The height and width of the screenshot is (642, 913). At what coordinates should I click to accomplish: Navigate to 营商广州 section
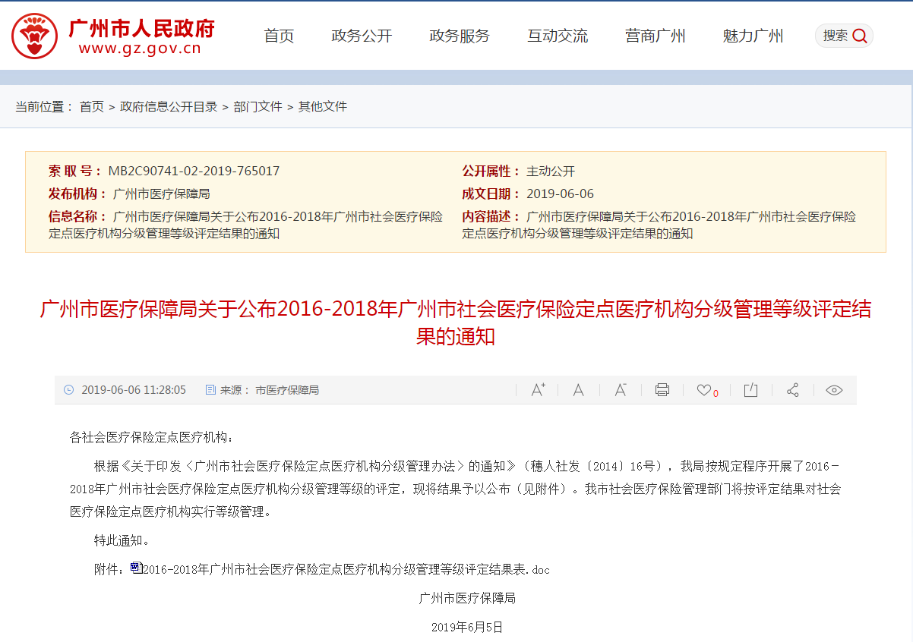(655, 36)
